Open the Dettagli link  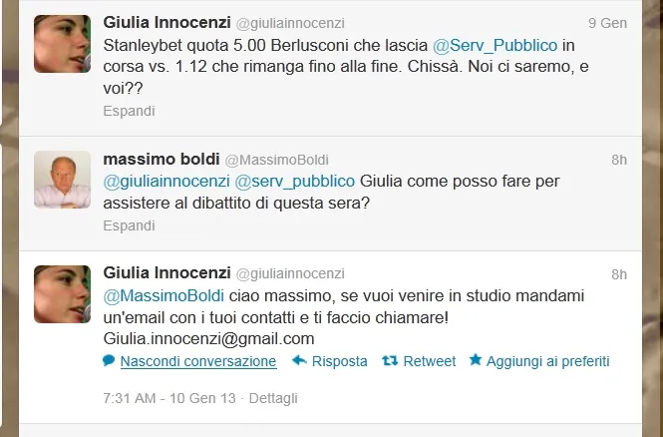pos(273,398)
